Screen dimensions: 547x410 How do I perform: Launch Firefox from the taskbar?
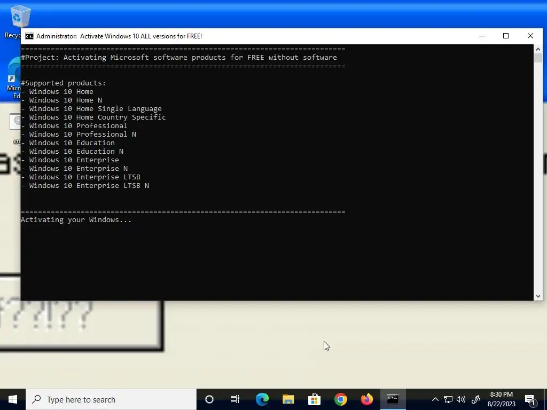pos(366,399)
